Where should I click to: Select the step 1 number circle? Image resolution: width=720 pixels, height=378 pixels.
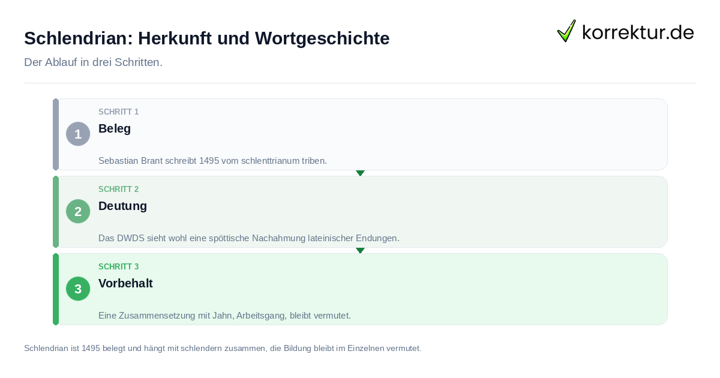[78, 134]
